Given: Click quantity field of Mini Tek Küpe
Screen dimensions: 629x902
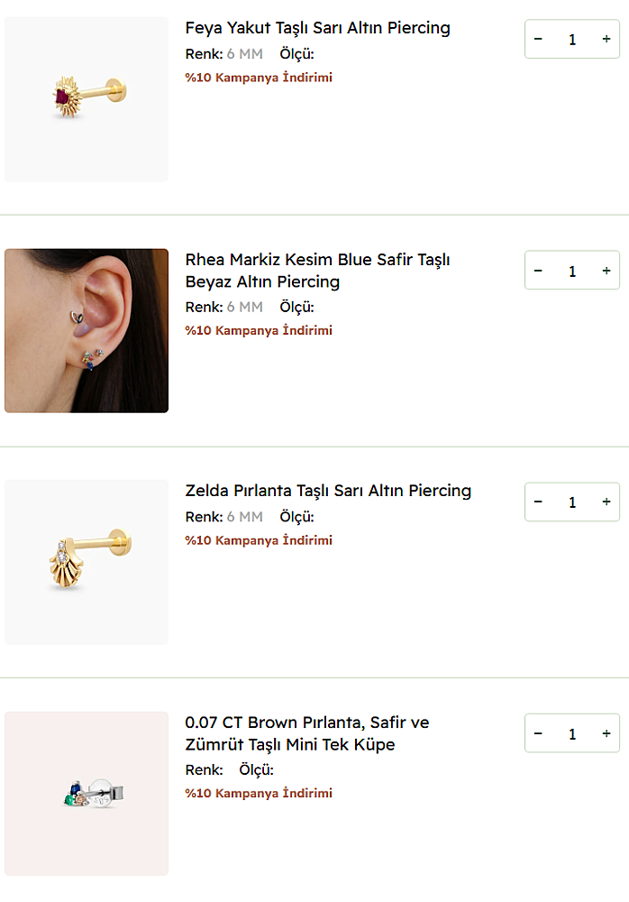Looking at the screenshot, I should coord(572,733).
